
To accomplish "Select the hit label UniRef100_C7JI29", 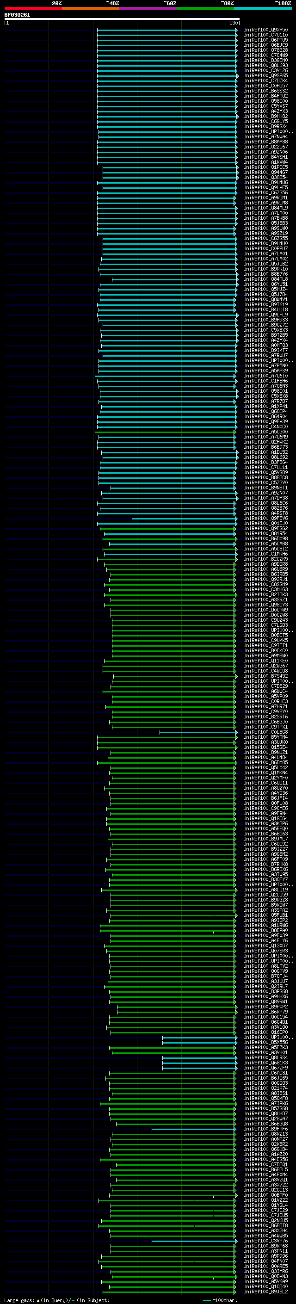I will [x=265, y=1211].
